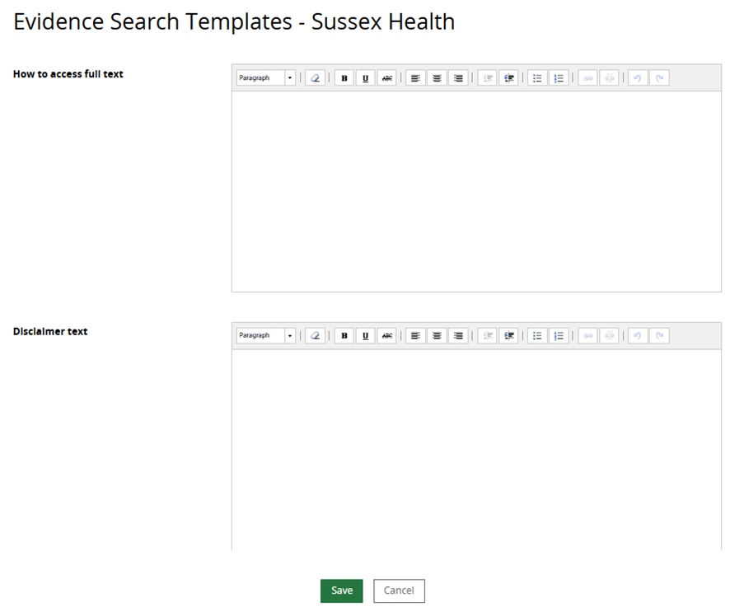Toggle bold in How to access editor

(344, 77)
